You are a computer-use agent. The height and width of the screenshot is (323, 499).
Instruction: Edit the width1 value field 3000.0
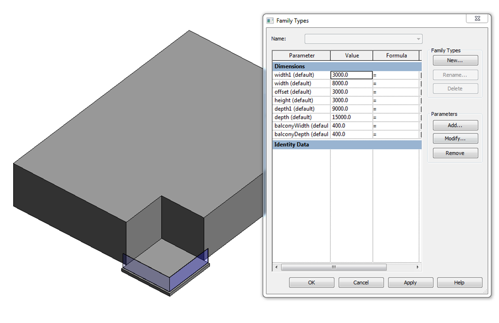[x=351, y=75]
